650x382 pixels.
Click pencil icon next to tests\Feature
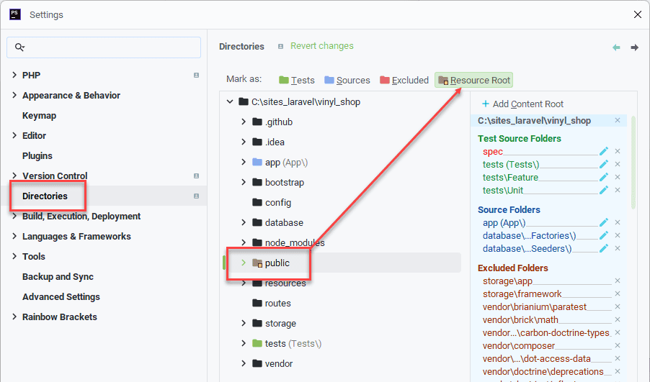pos(604,177)
